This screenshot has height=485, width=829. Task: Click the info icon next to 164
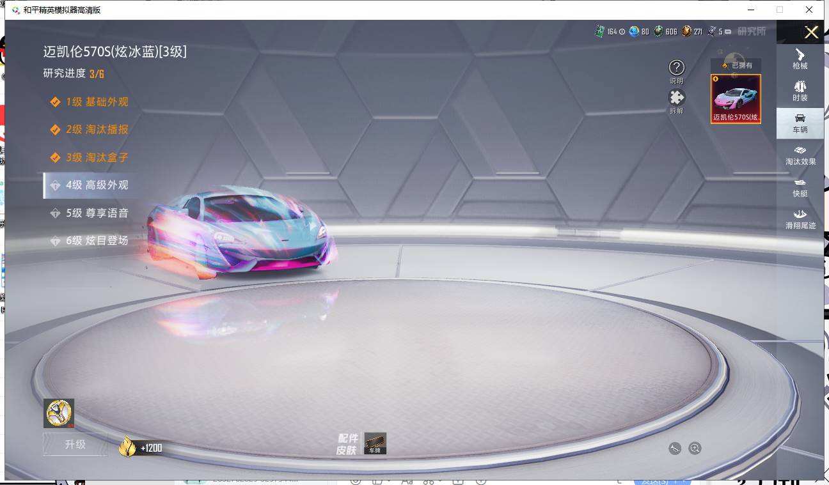(622, 31)
